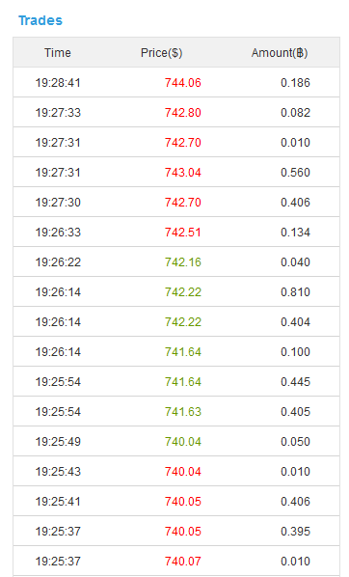Image resolution: width=349 pixels, height=577 pixels.
Task: Click the 19:25:43 time entry
Action: (58, 472)
